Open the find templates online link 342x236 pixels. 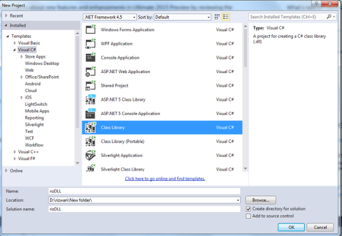tap(165, 179)
